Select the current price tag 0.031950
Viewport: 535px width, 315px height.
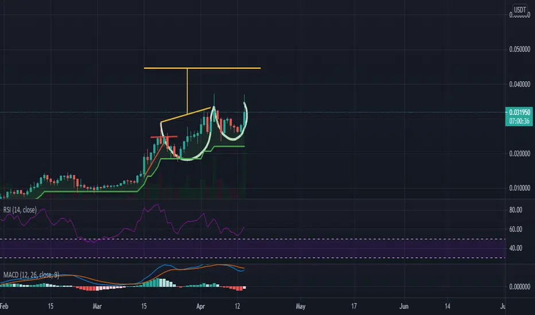[x=520, y=112]
